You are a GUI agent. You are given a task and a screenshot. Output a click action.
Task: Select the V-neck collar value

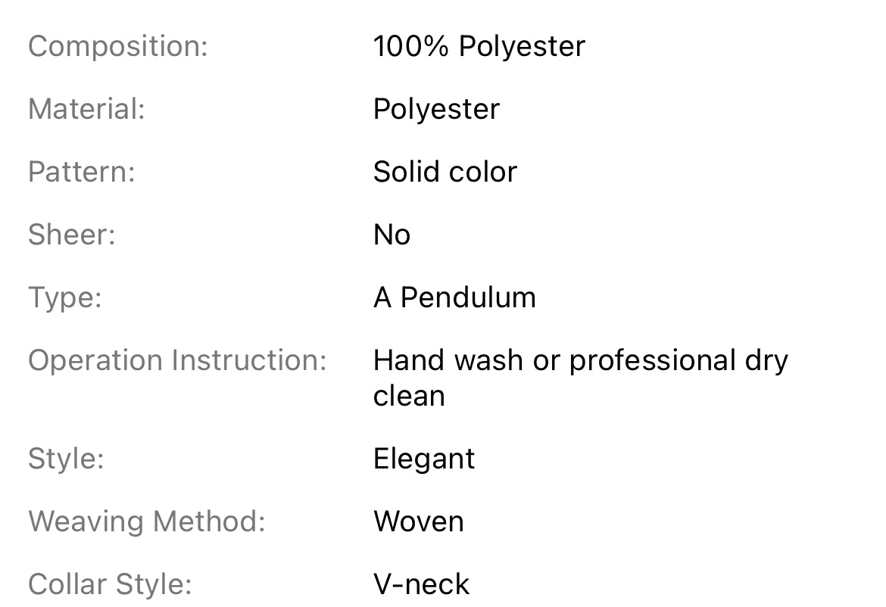421,585
